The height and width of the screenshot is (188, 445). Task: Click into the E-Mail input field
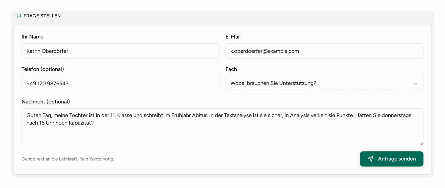pyautogui.click(x=324, y=51)
